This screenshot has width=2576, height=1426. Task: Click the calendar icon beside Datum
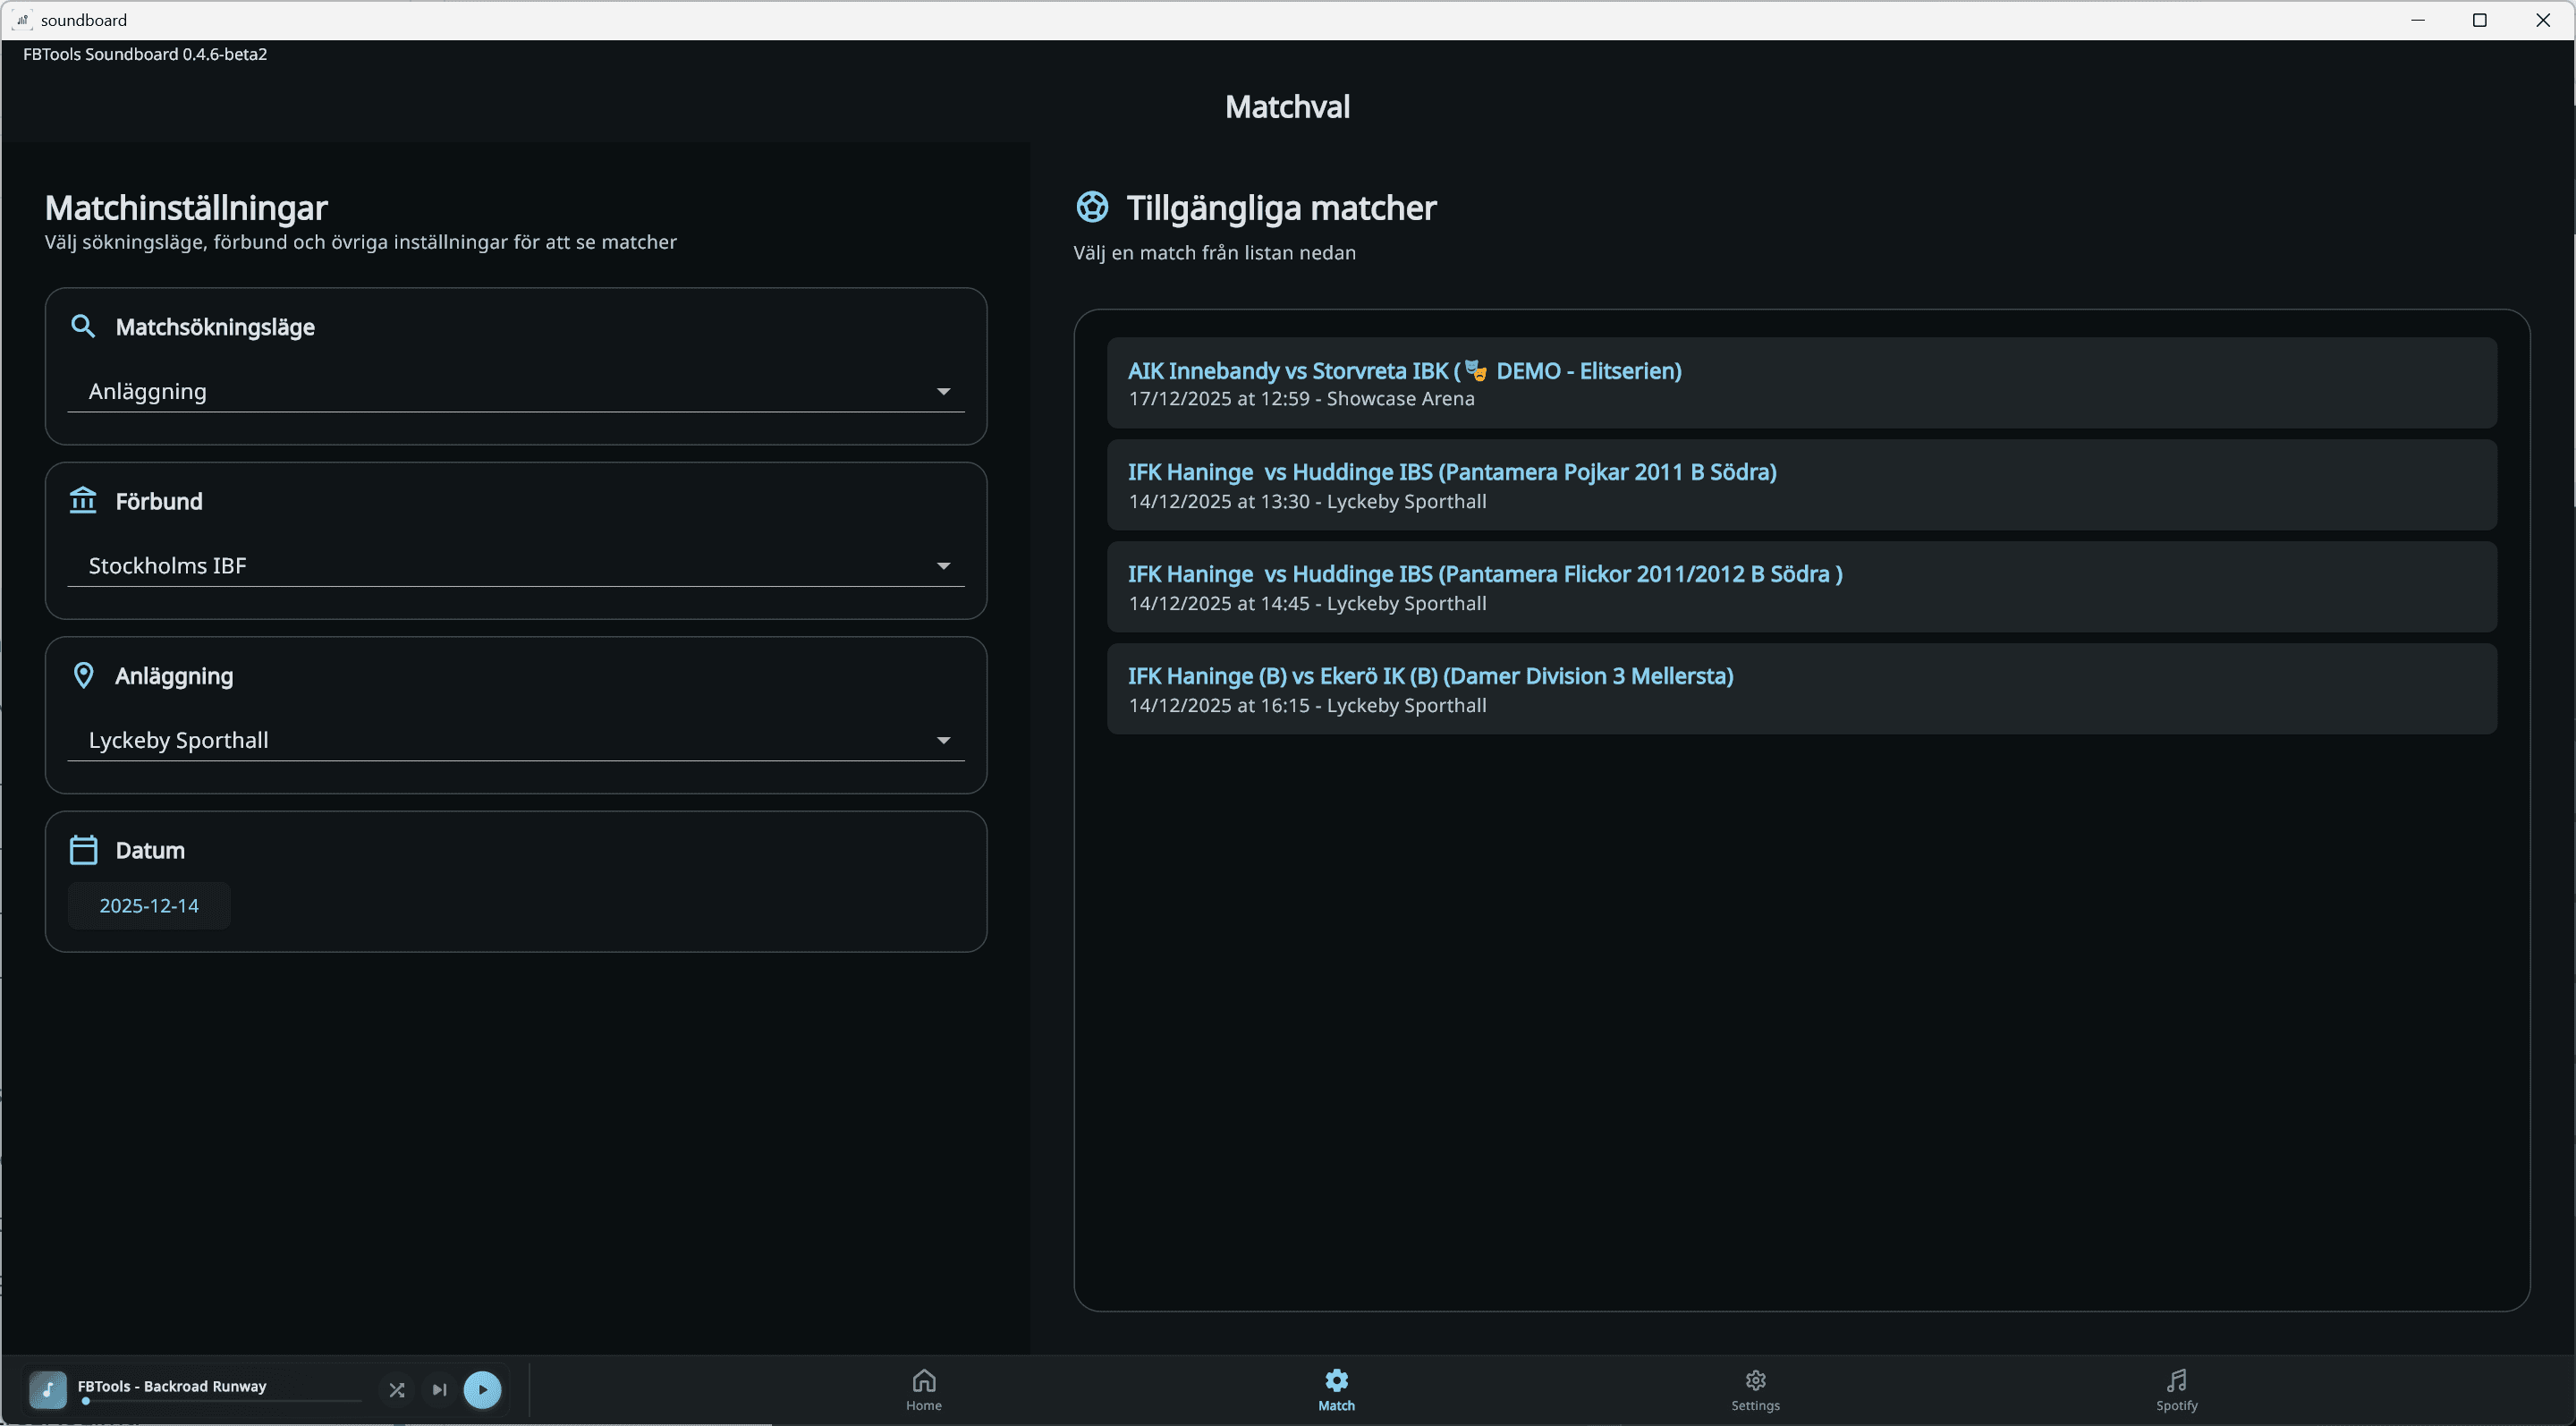pyautogui.click(x=83, y=850)
